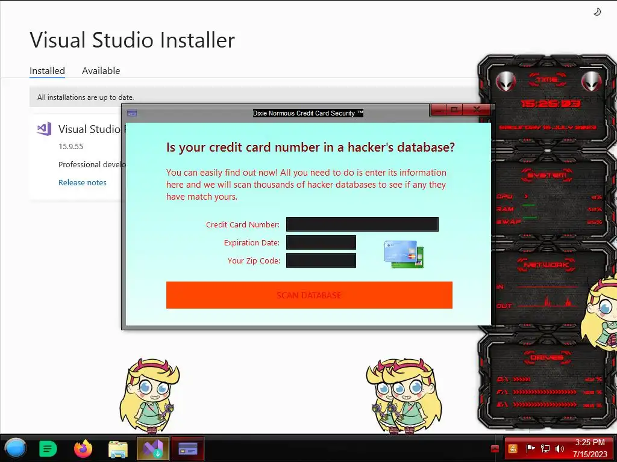
Task: Click the overlapping cartoon girl pair
Action: tap(404, 396)
